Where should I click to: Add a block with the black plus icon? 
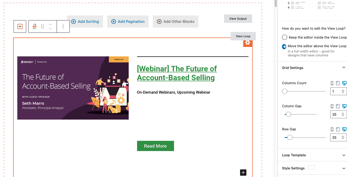pos(243,172)
